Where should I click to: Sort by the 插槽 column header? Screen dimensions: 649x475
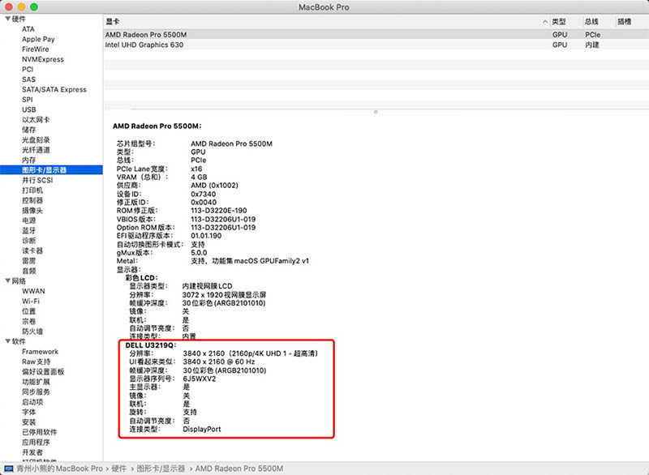(x=624, y=22)
